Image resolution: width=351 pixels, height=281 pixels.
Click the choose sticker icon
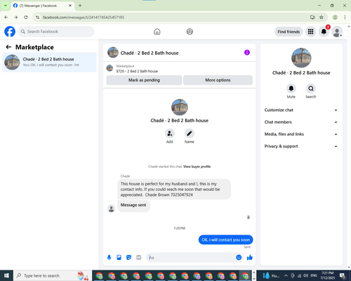coord(128,258)
